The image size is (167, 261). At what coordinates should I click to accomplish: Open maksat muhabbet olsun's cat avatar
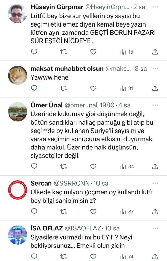pos(18,75)
